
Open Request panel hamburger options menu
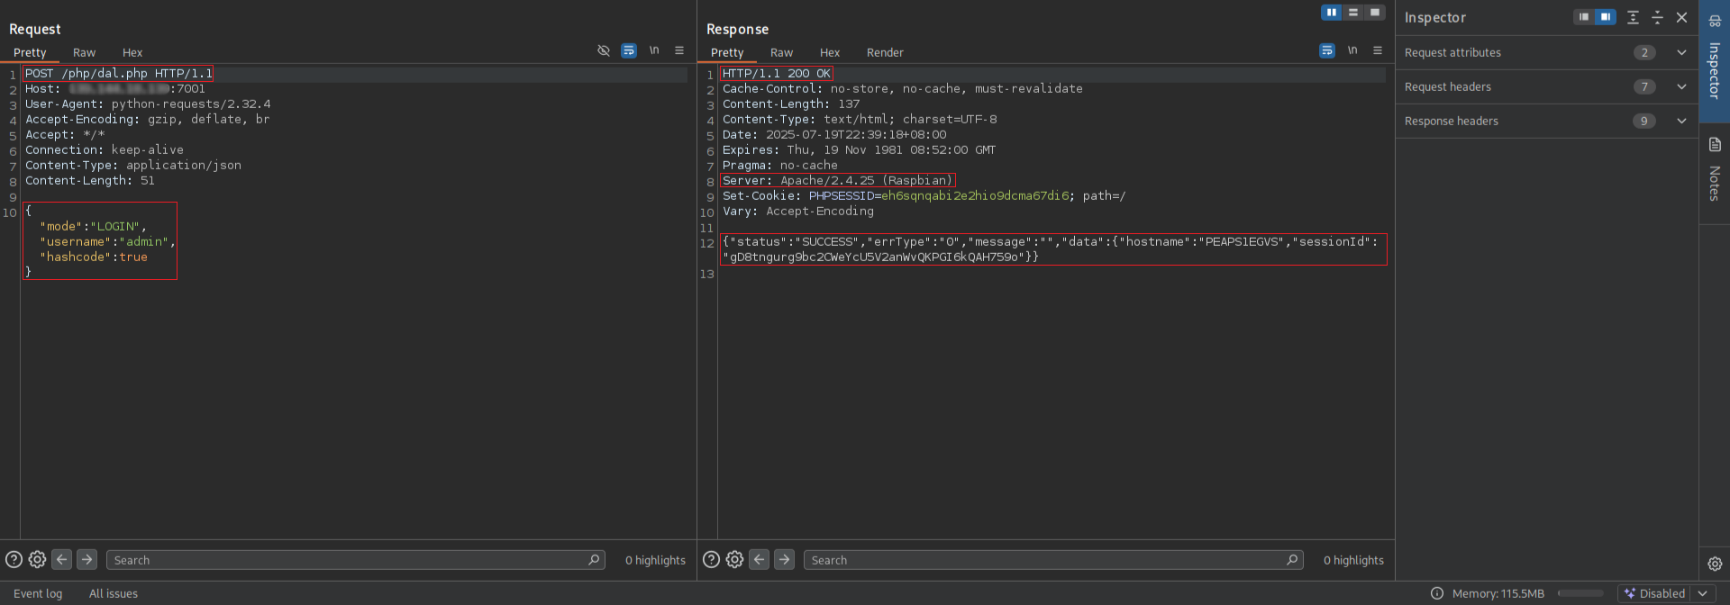pyautogui.click(x=679, y=50)
